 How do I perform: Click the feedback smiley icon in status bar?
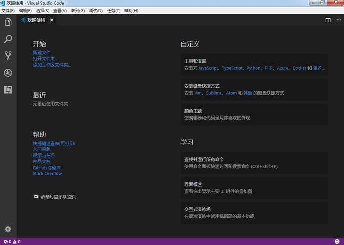(337, 241)
